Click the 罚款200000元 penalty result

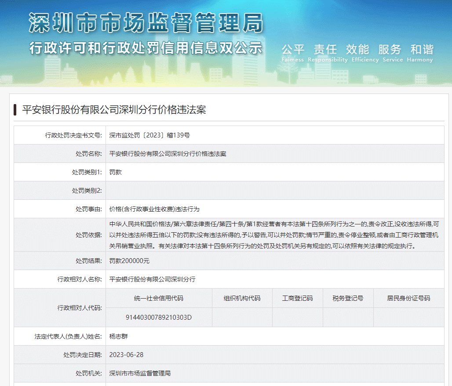click(x=129, y=261)
